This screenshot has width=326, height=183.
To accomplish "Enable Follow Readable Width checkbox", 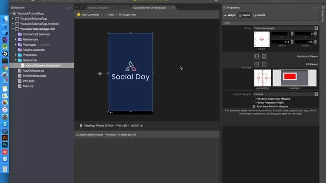I will tap(254, 103).
